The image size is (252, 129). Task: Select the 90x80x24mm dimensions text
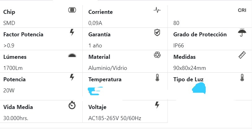pos(189,68)
